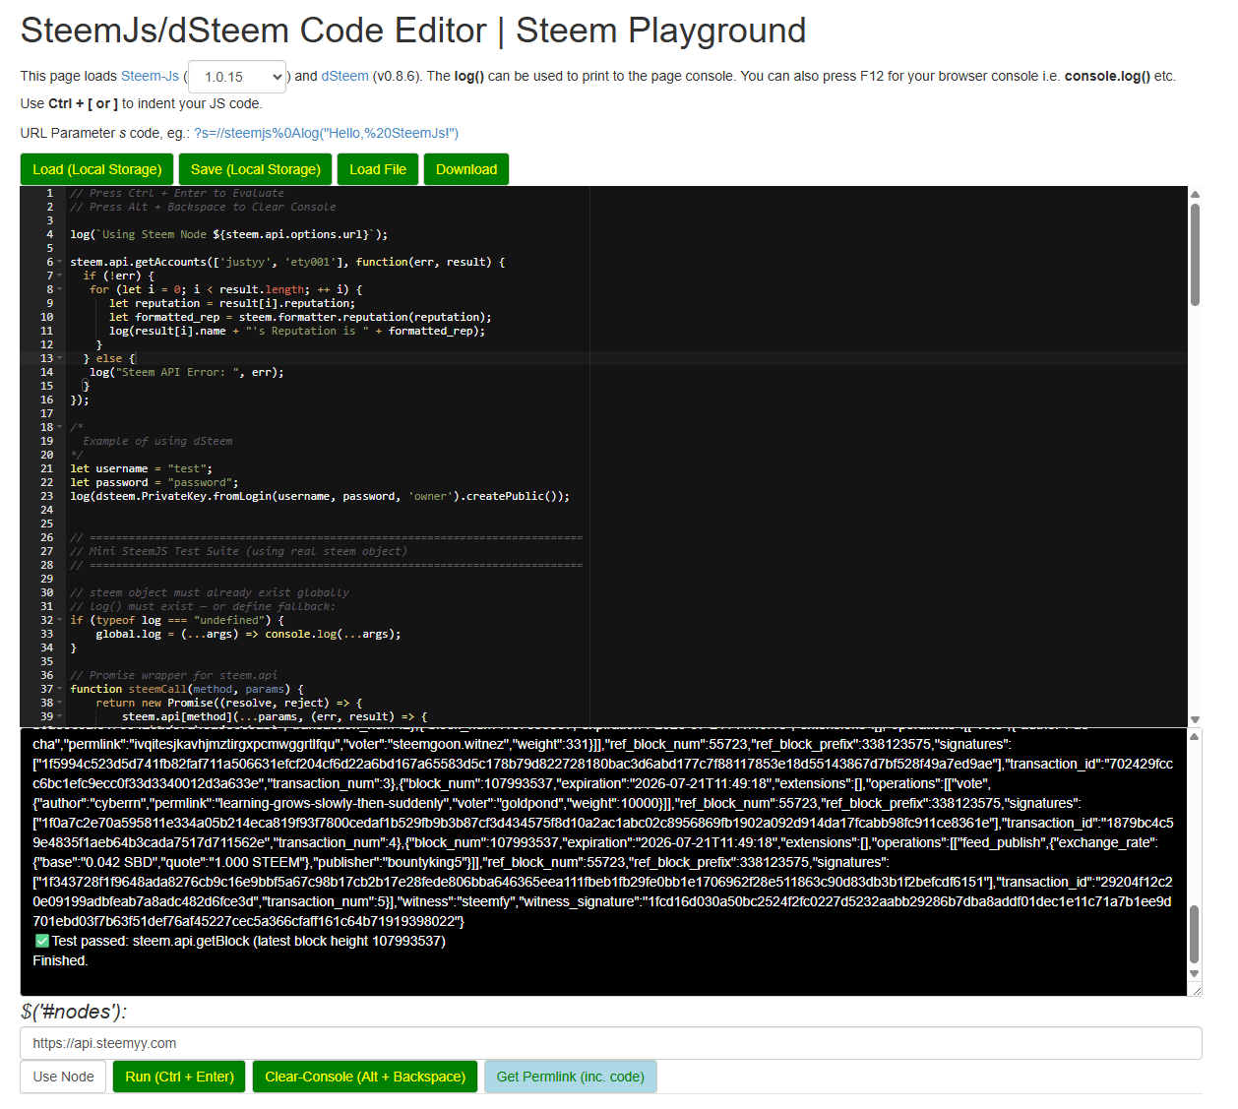1238x1109 pixels.
Task: Click the Load File button
Action: [378, 169]
